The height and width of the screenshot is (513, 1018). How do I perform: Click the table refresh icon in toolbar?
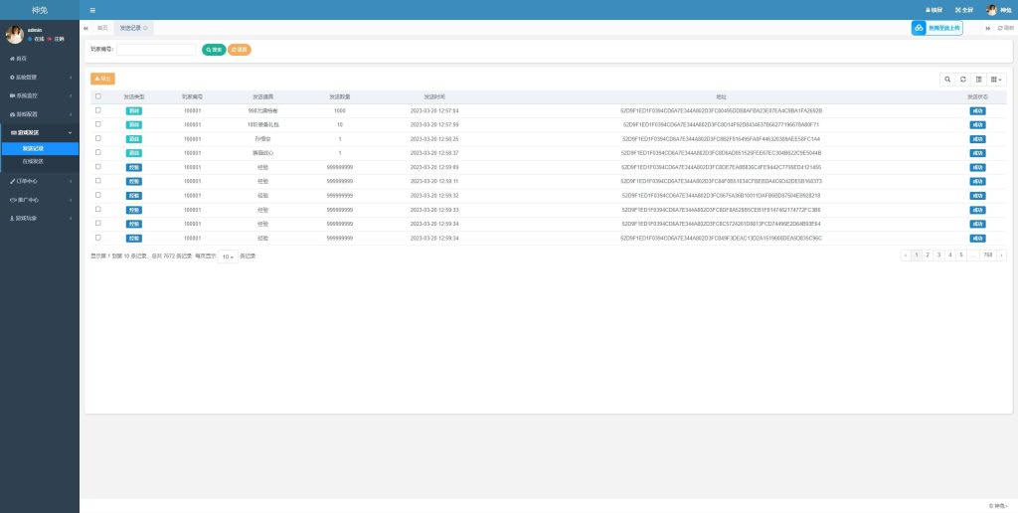click(963, 79)
